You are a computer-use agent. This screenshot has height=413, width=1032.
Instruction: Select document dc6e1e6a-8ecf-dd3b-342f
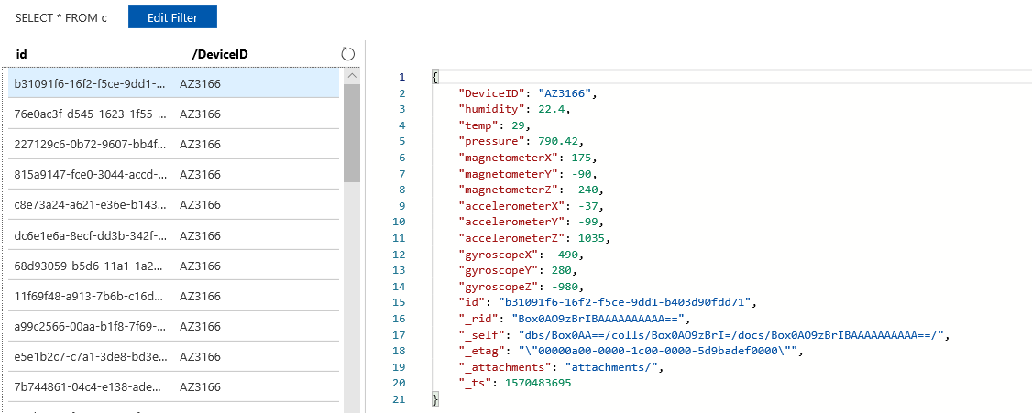174,235
